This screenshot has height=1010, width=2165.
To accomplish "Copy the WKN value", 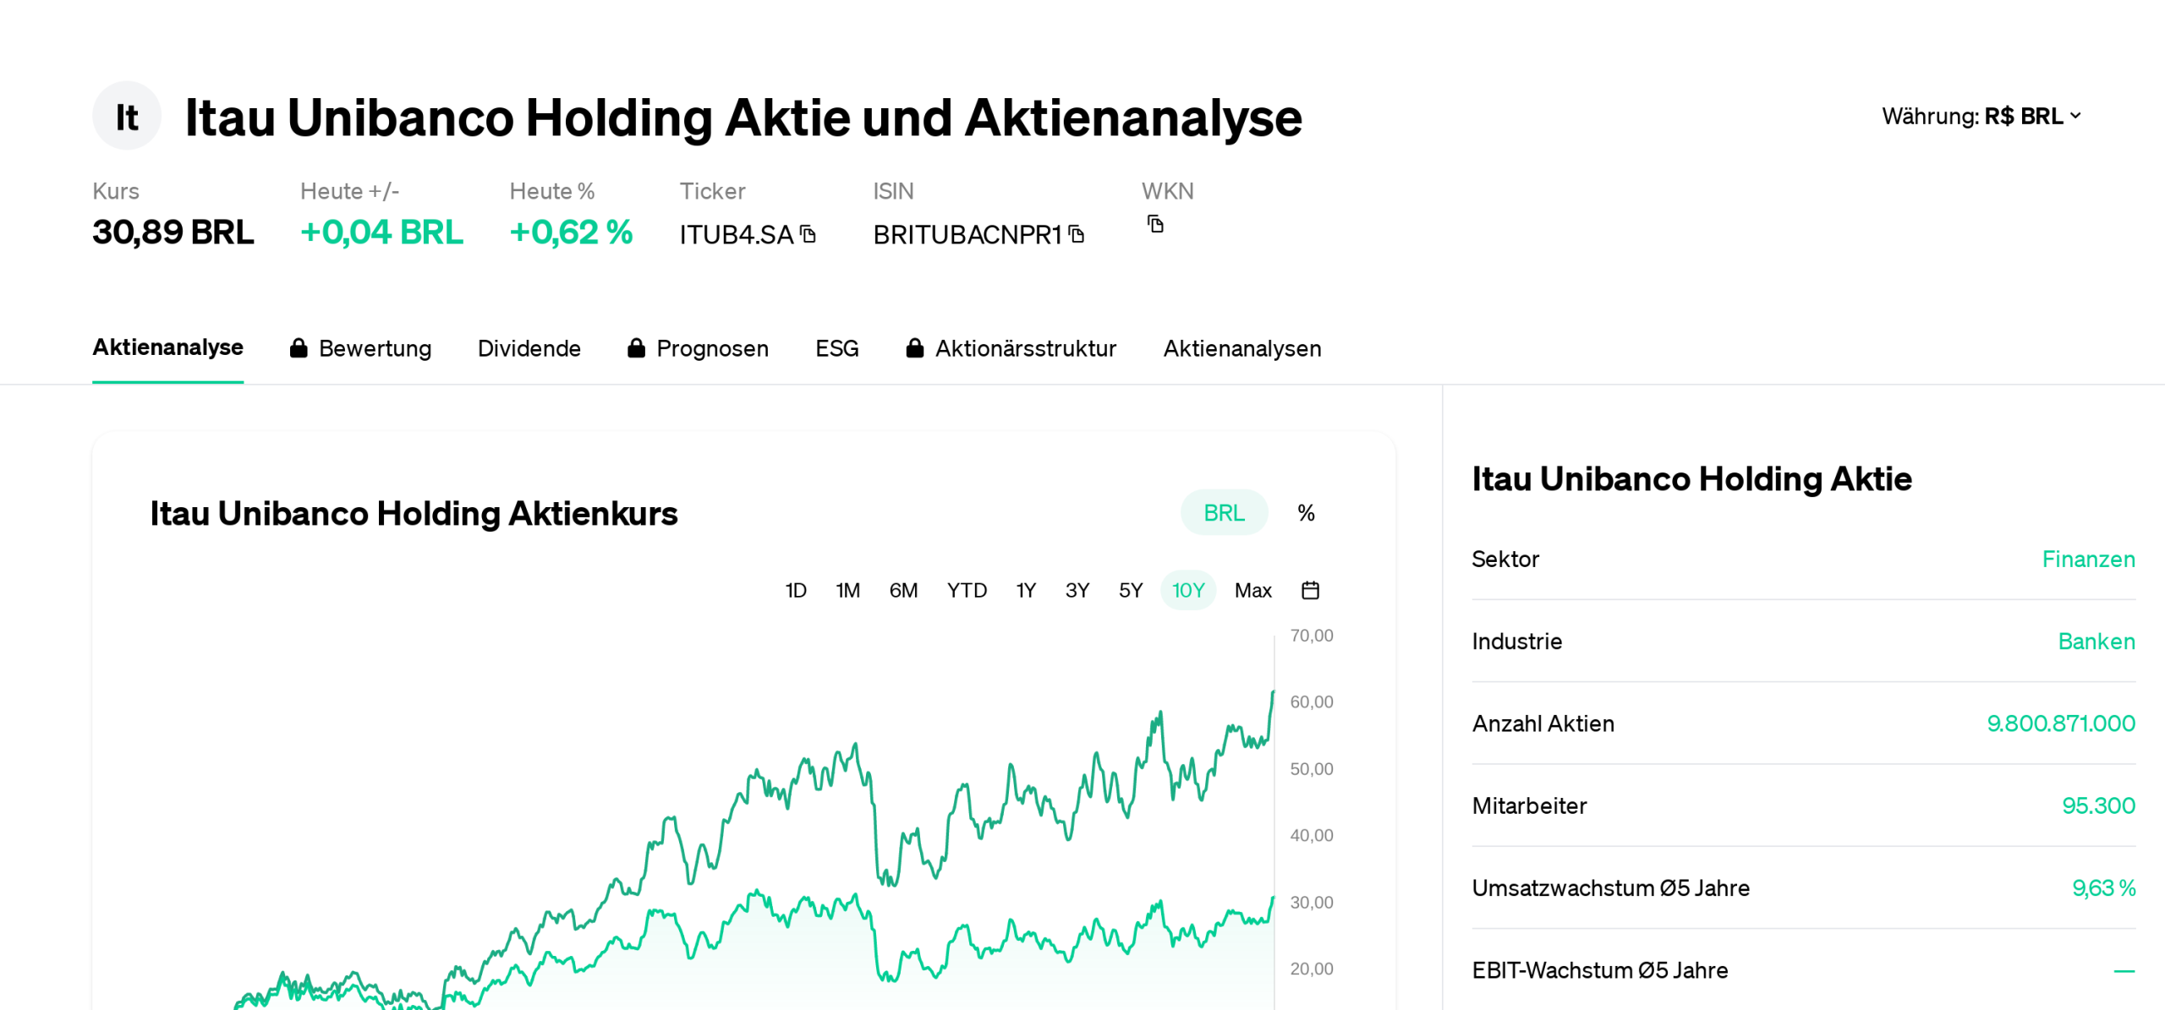I will pos(1155,224).
